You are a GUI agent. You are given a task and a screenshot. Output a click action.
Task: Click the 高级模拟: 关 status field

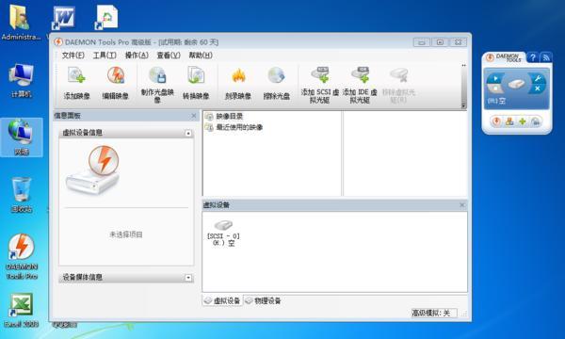pyautogui.click(x=434, y=313)
